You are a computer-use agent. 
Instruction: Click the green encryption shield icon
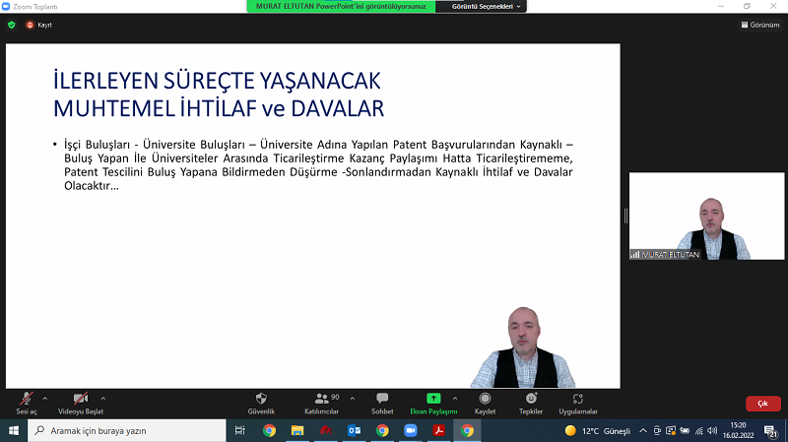click(x=12, y=25)
